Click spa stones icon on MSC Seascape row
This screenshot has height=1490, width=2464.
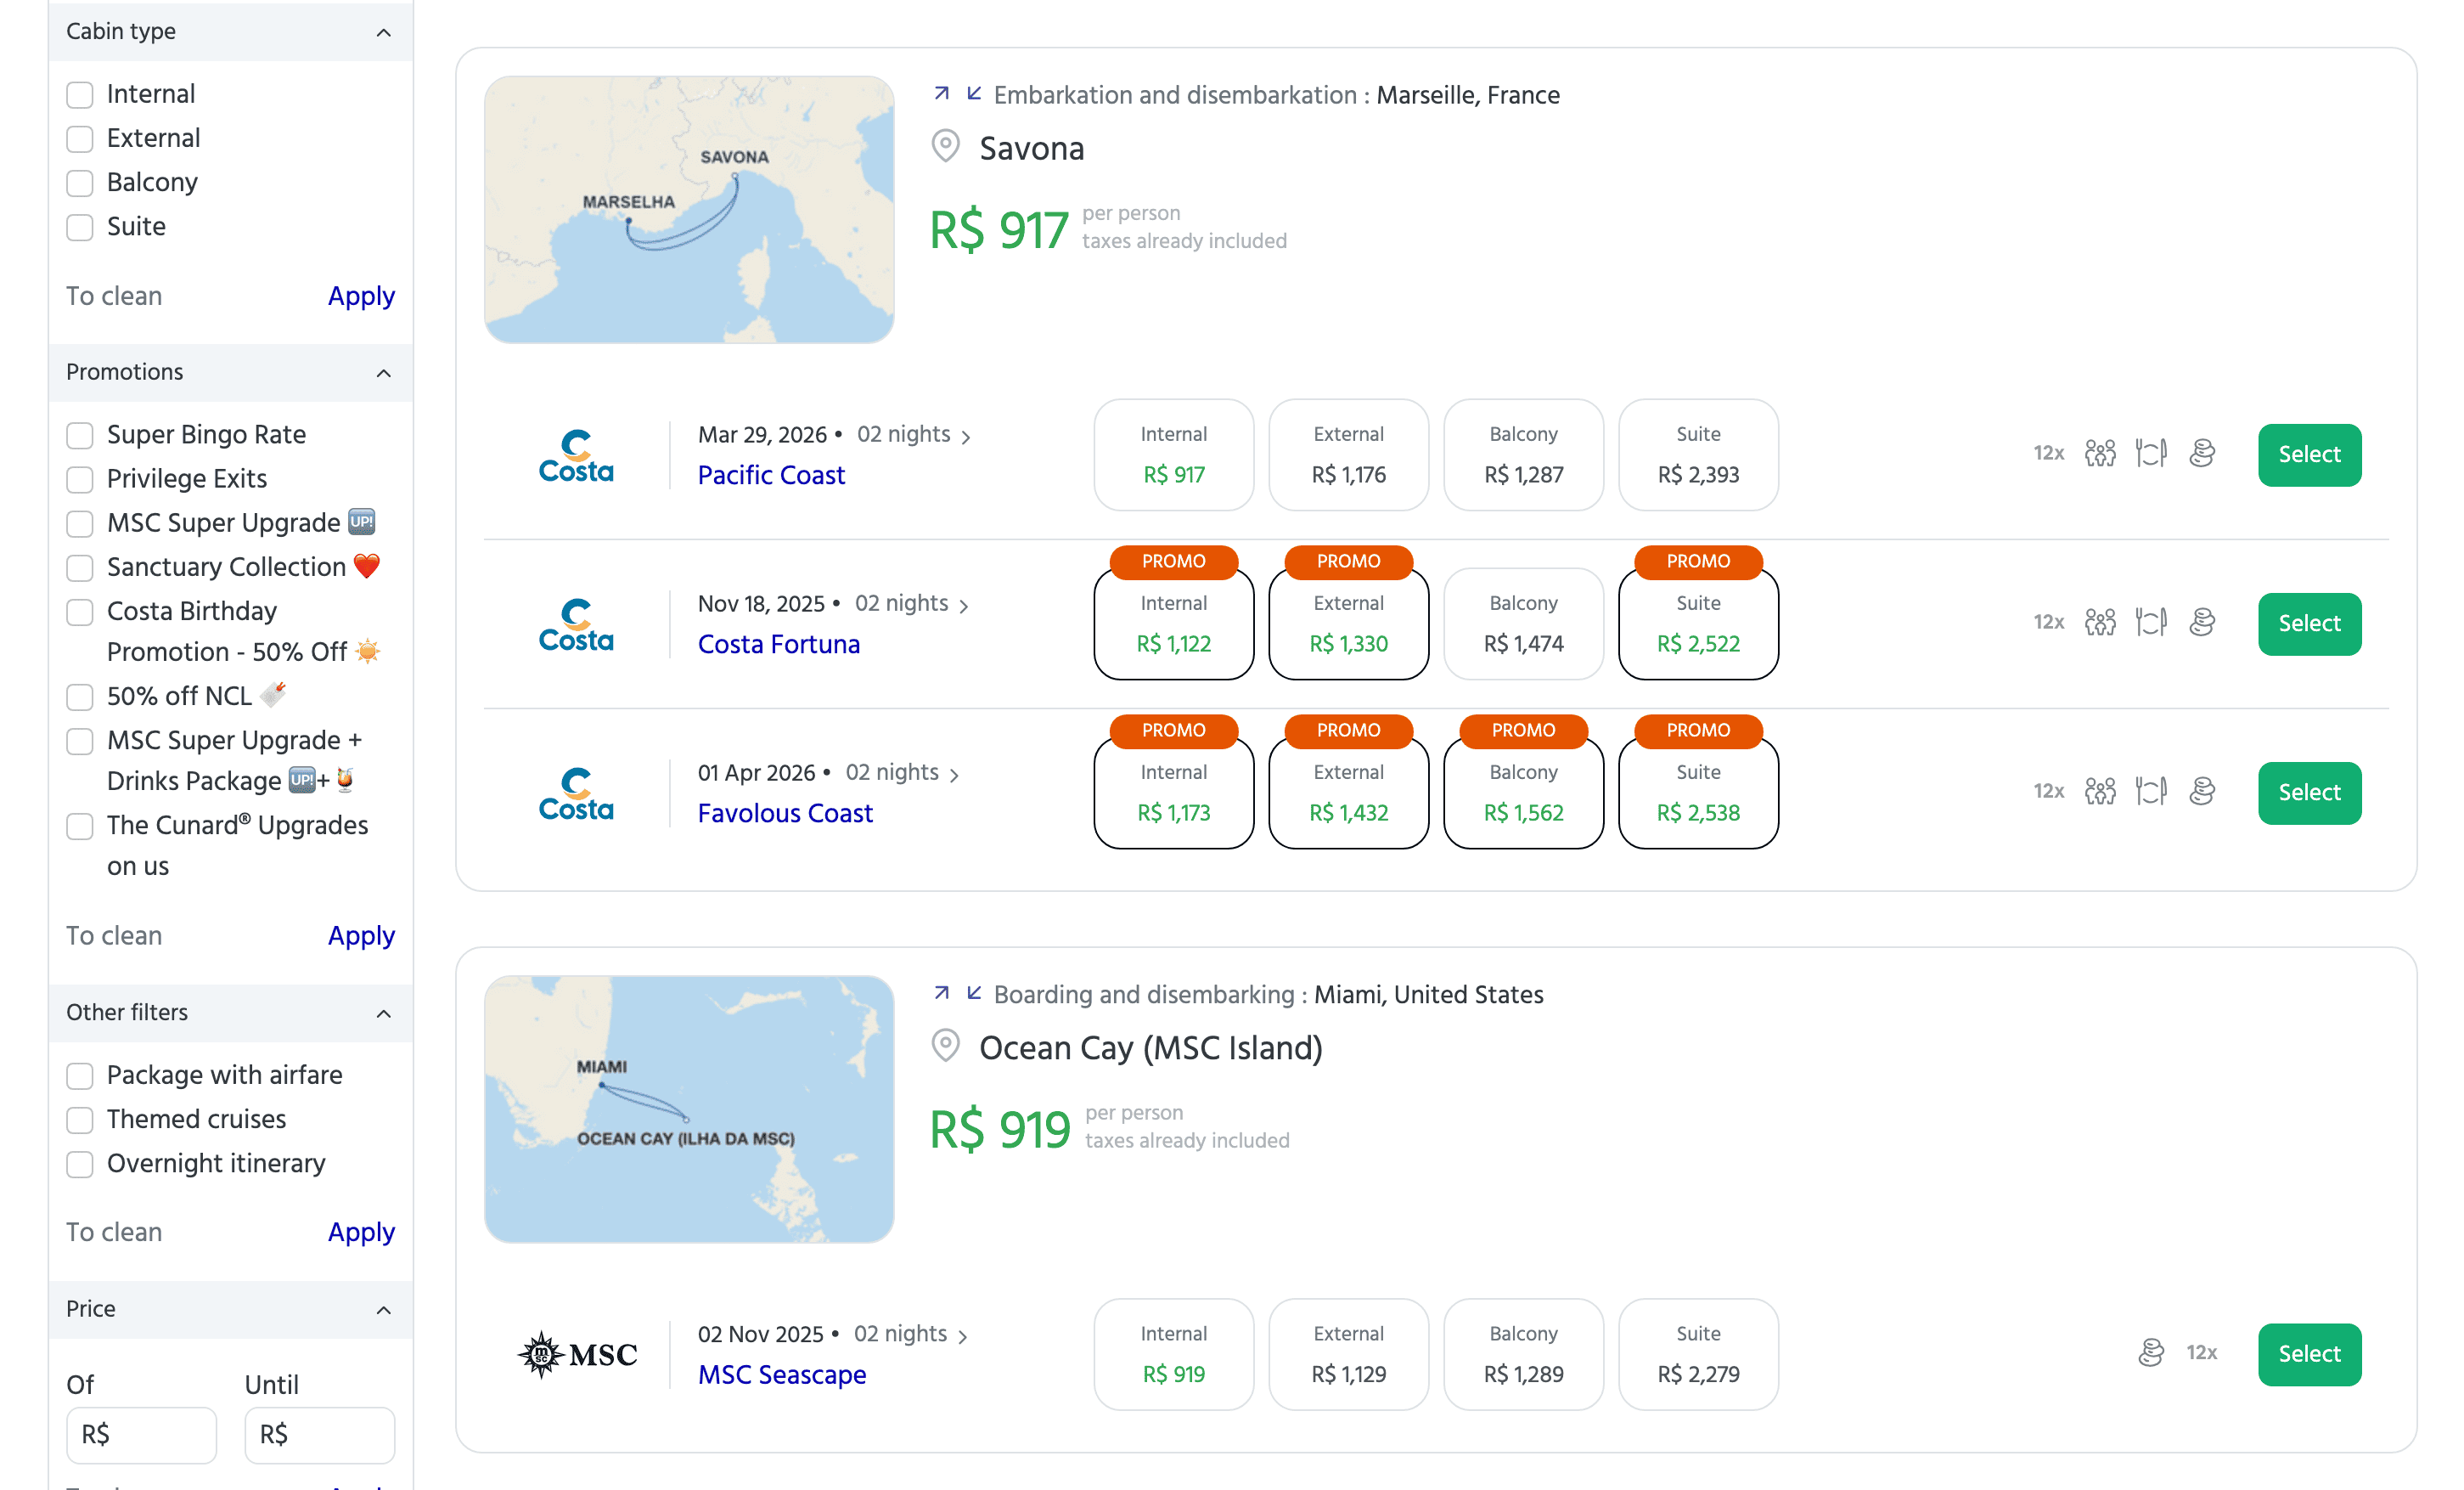click(x=2151, y=1353)
